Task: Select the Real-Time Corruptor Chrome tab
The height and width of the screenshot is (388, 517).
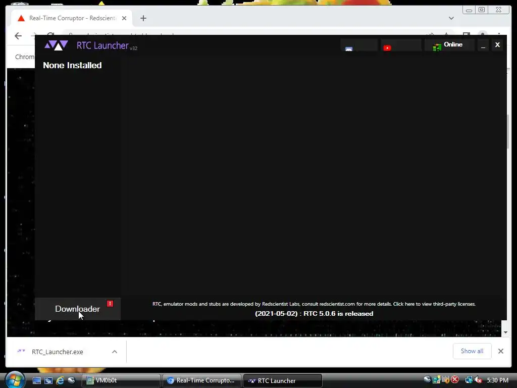Action: 72,18
